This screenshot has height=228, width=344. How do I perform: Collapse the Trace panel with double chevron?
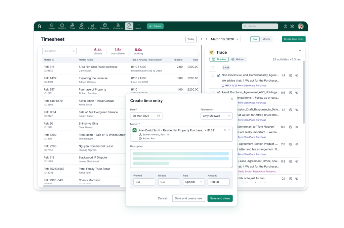click(x=300, y=50)
